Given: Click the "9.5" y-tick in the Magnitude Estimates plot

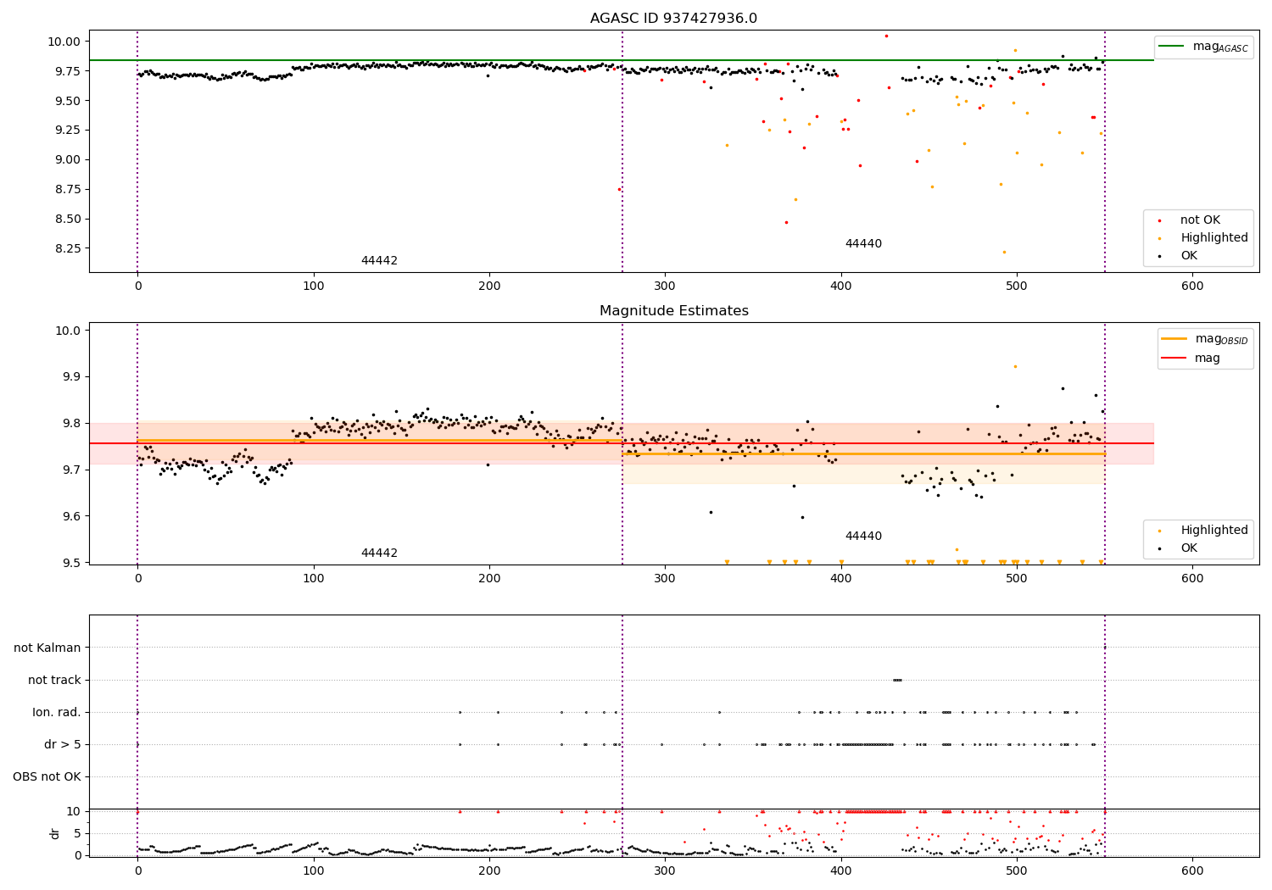Looking at the screenshot, I should click(x=70, y=564).
